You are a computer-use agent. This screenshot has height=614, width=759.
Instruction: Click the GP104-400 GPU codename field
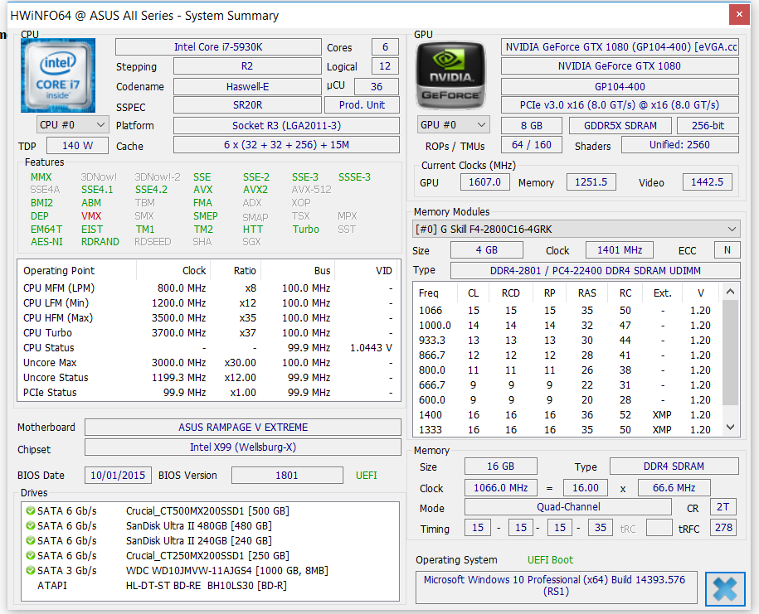pos(620,86)
